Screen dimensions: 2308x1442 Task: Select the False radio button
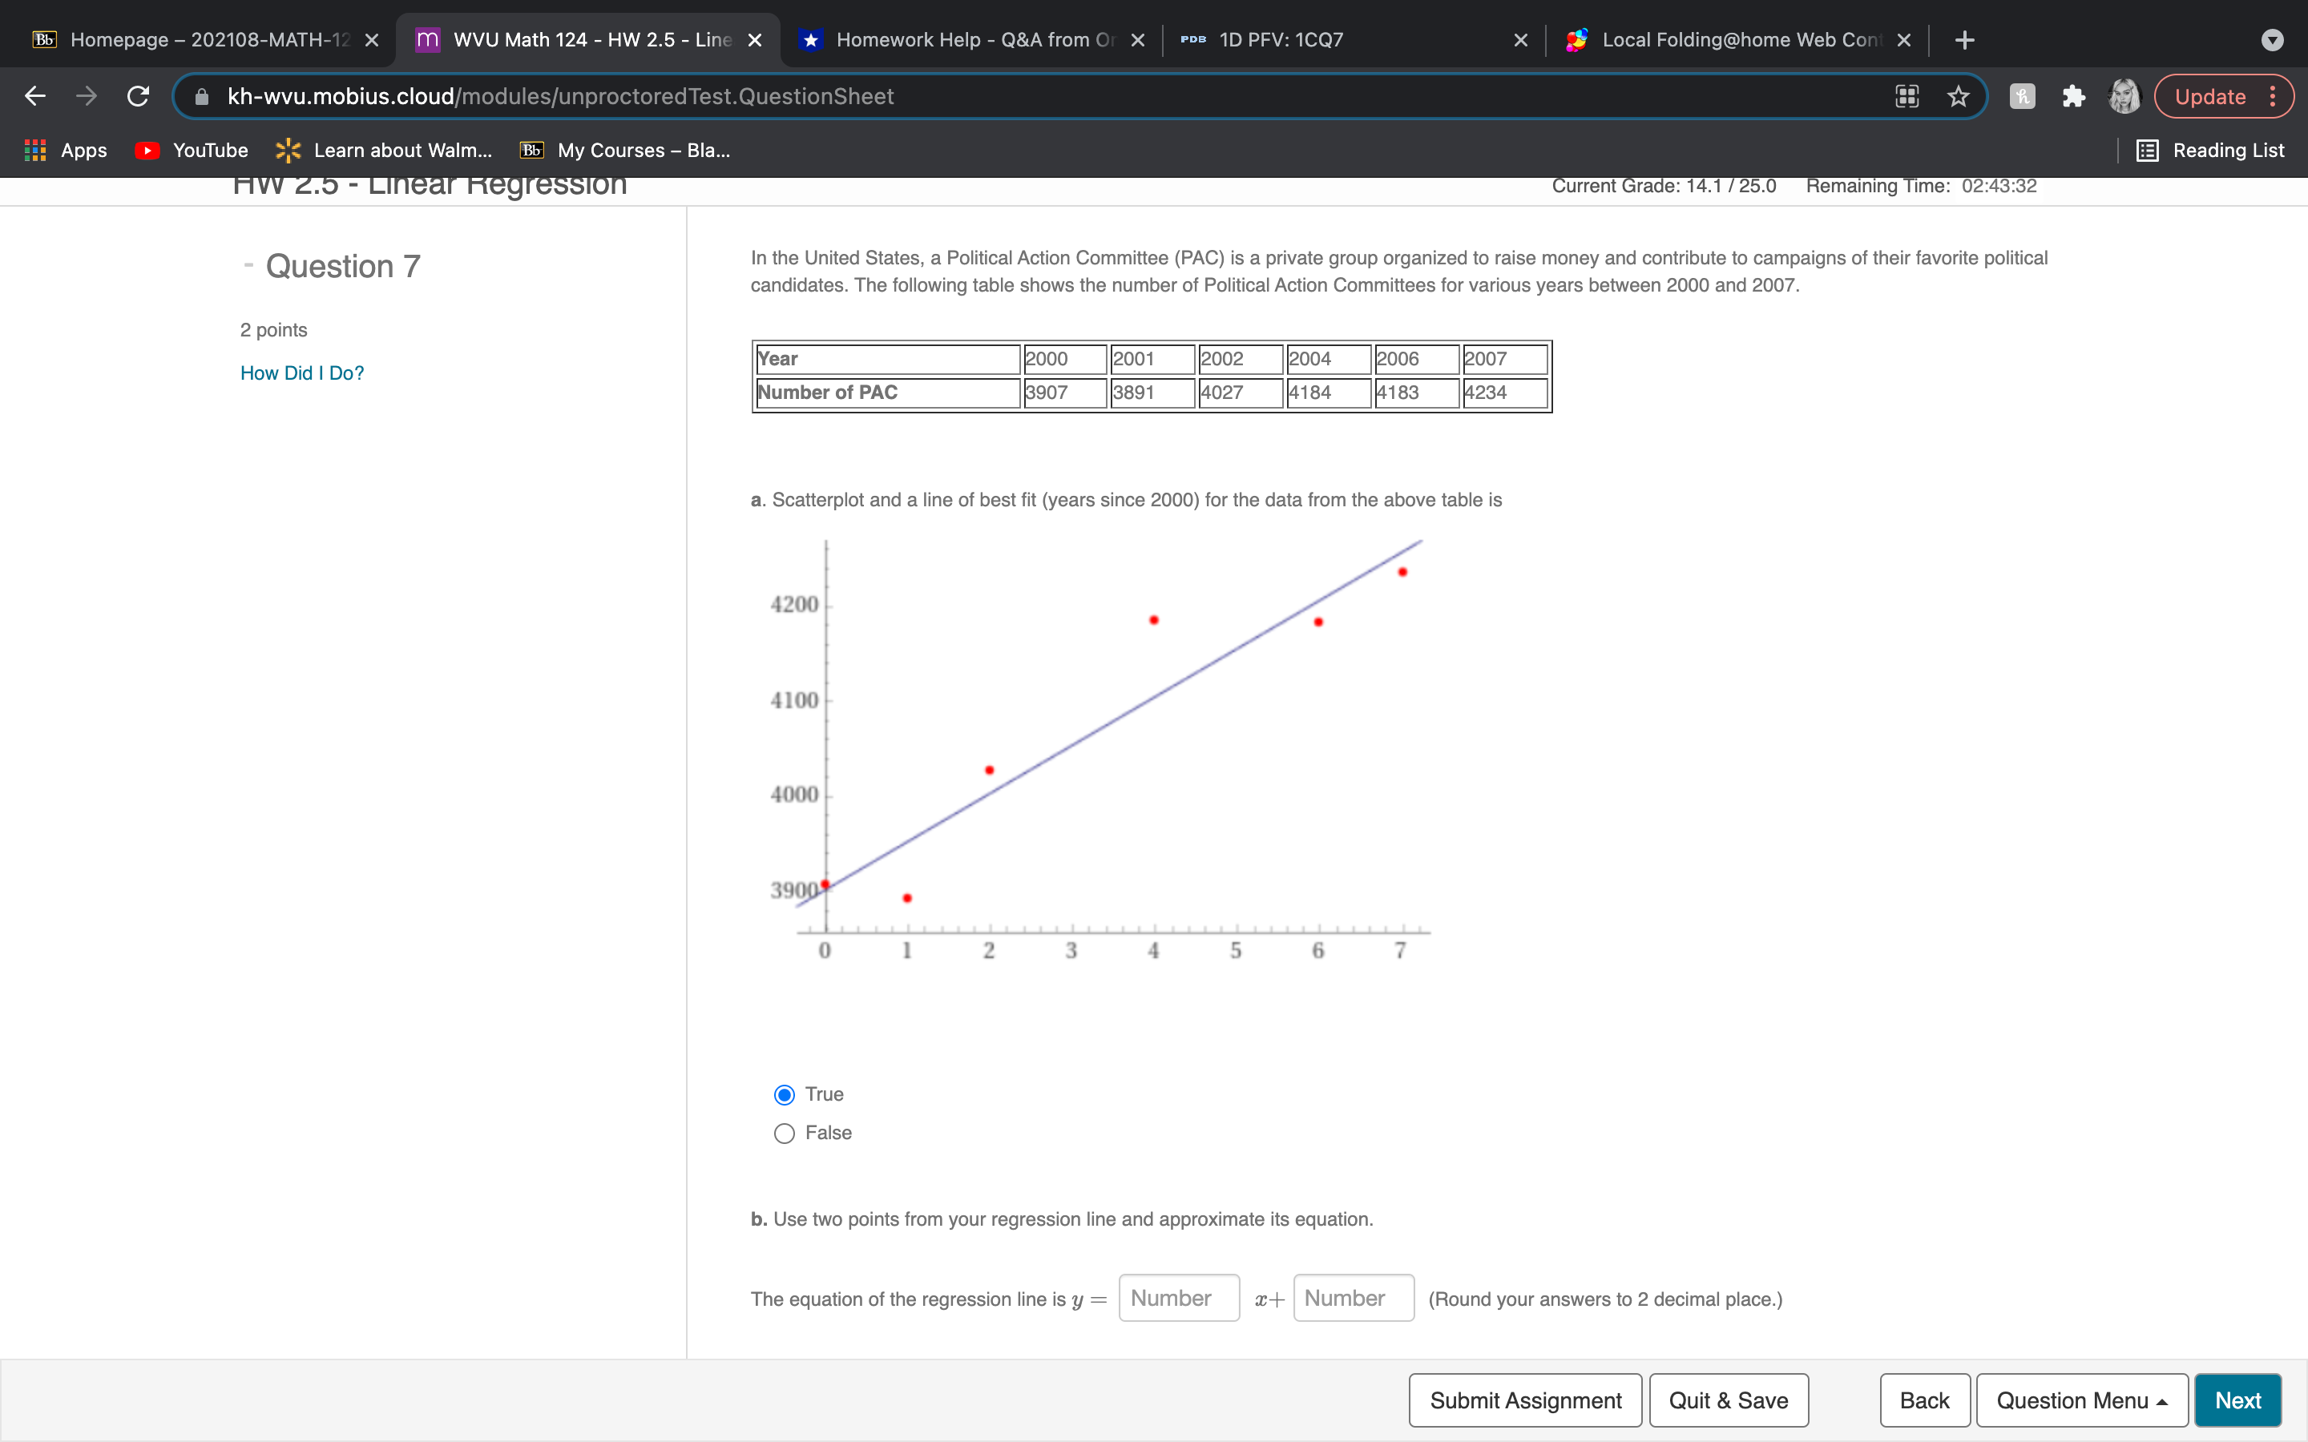coord(783,1133)
